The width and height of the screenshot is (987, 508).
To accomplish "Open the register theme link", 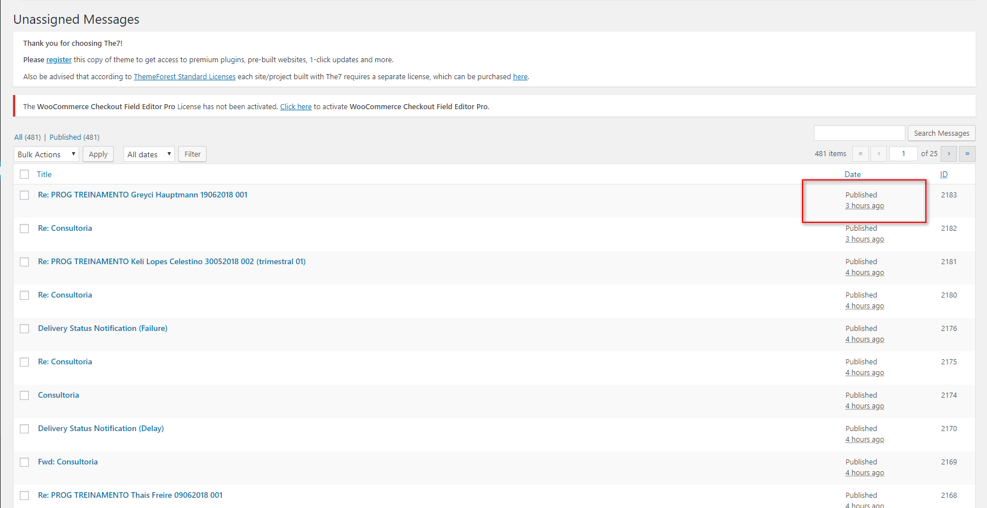I will (x=59, y=60).
